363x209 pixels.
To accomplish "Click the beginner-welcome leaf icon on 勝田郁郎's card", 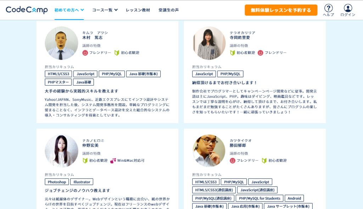I will pos(264,161).
